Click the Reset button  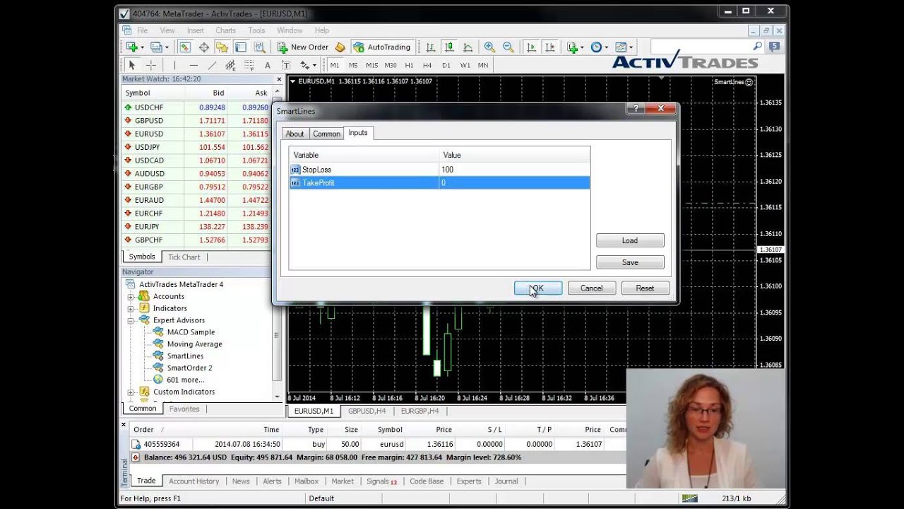tap(645, 288)
